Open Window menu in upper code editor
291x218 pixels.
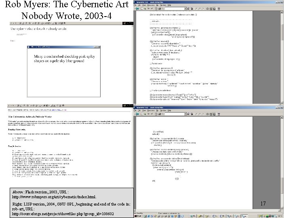tap(163, 5)
